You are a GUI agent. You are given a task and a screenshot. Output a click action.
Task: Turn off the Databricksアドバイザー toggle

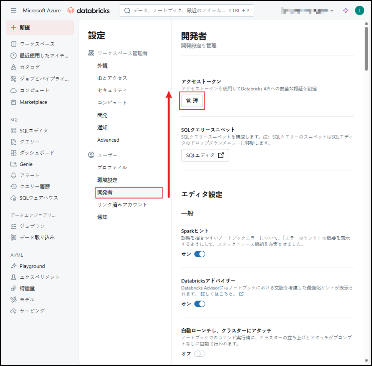click(200, 304)
